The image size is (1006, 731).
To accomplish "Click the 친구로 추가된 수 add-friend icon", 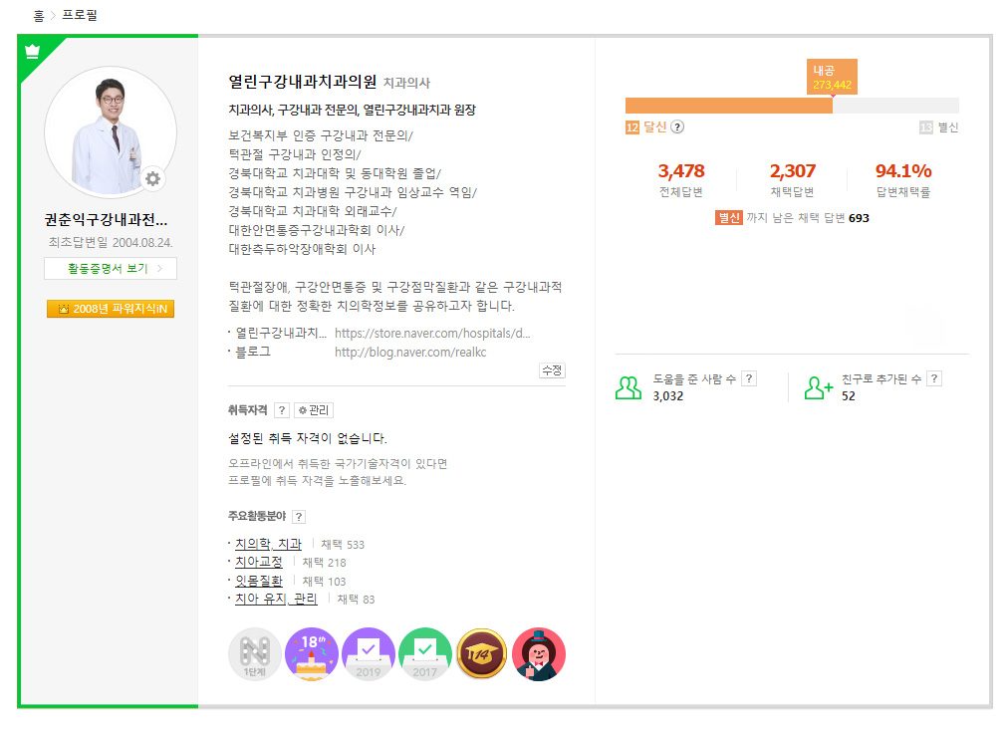I will pyautogui.click(x=818, y=387).
